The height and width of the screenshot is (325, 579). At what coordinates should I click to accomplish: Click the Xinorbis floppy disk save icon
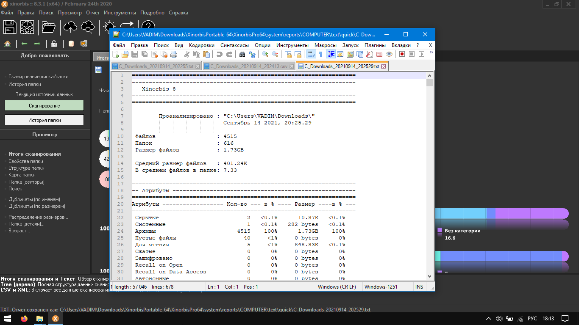(x=9, y=28)
